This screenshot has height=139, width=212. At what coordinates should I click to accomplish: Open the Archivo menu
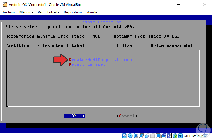click(9, 12)
